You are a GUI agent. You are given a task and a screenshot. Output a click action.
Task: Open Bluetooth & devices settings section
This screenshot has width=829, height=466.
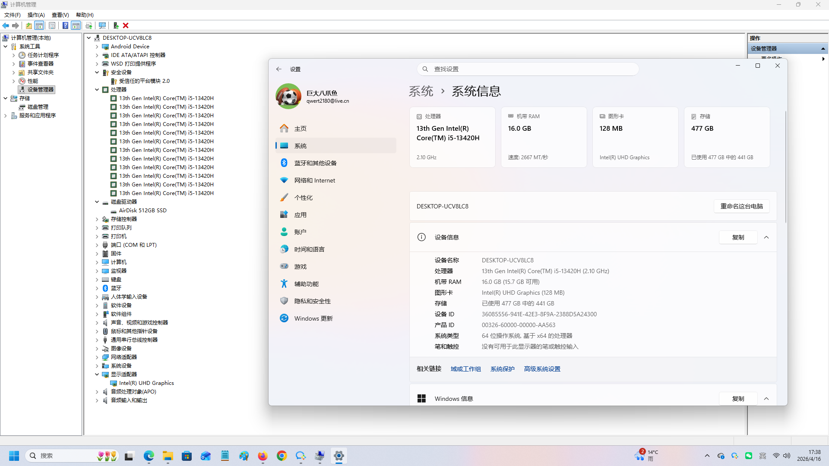point(315,163)
